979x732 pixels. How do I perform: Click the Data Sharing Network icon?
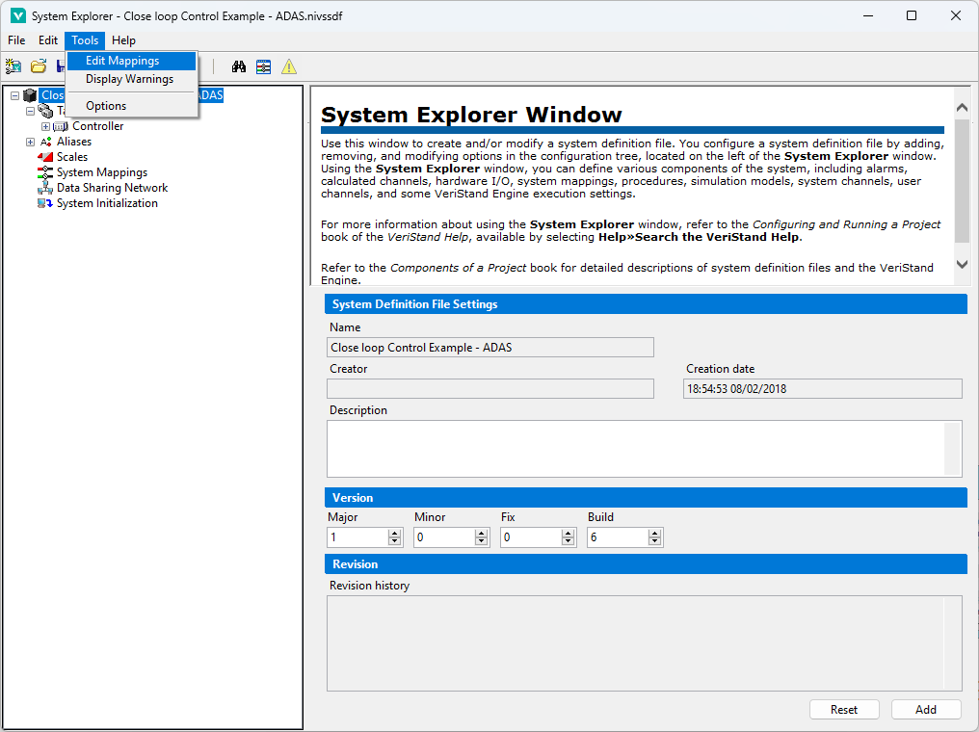[x=45, y=188]
